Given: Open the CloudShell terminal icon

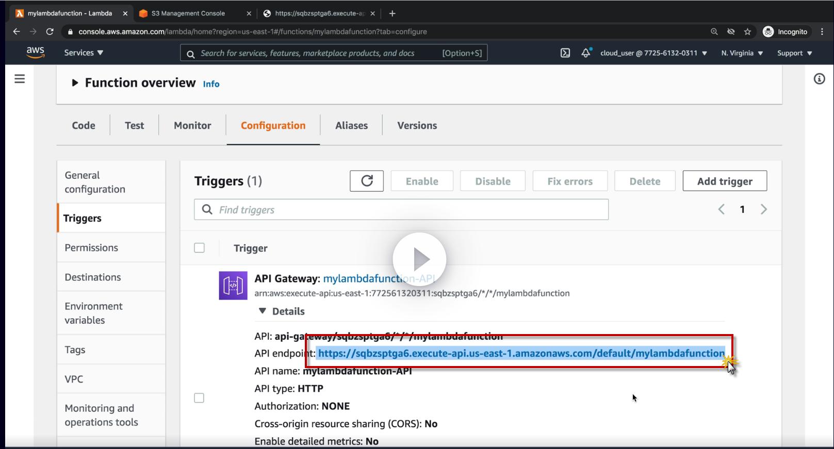Looking at the screenshot, I should [565, 53].
